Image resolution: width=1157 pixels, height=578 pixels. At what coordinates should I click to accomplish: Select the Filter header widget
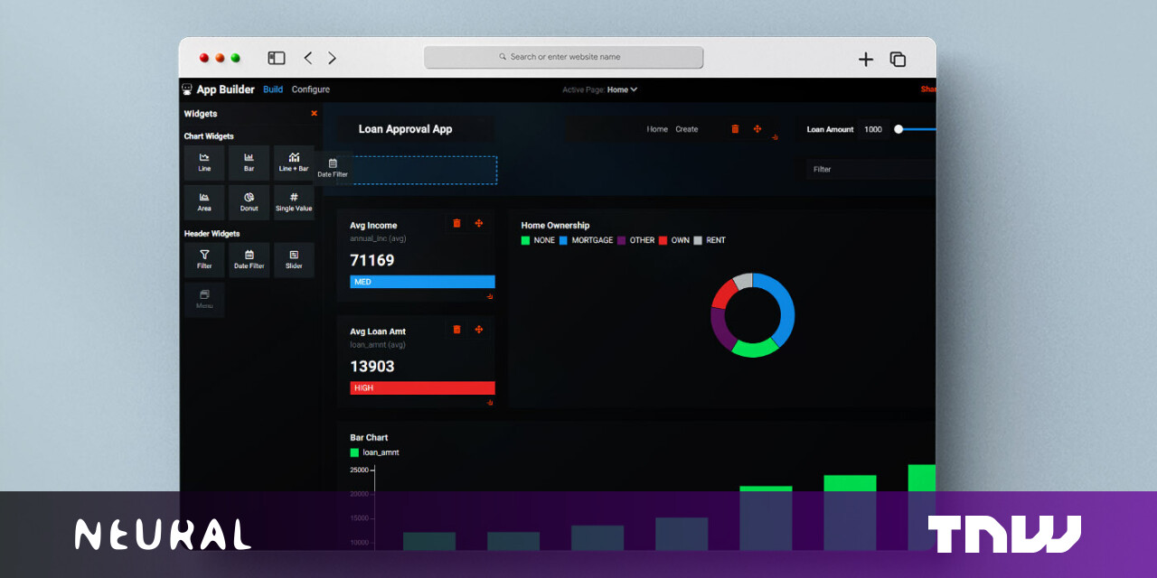click(x=204, y=260)
